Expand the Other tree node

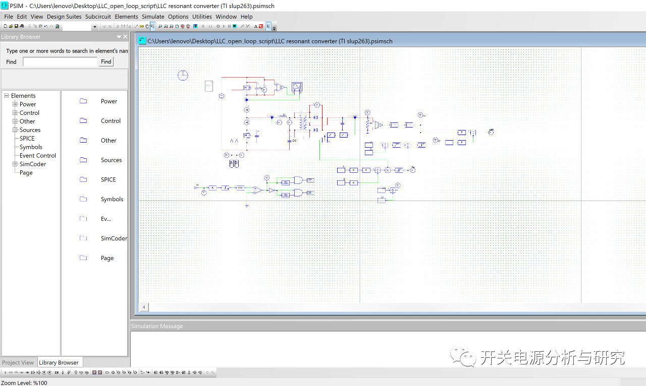(15, 121)
